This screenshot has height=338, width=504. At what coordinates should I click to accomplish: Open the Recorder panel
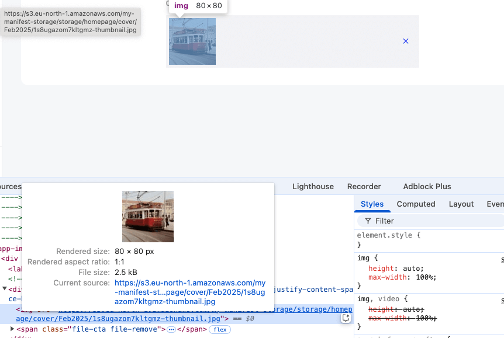coord(364,186)
